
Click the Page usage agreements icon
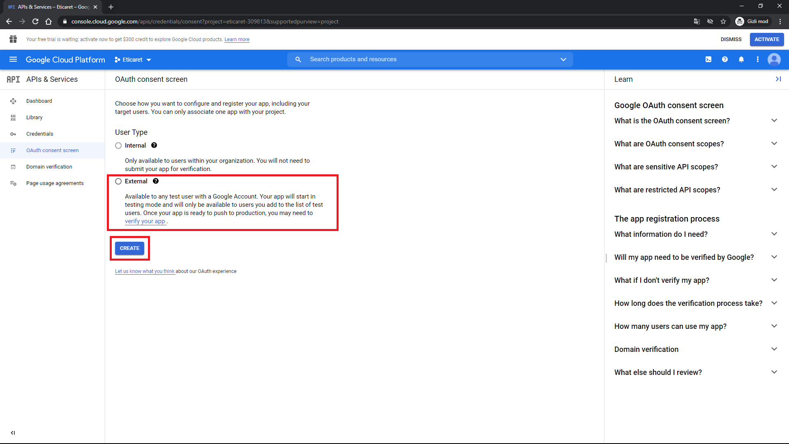coord(13,183)
